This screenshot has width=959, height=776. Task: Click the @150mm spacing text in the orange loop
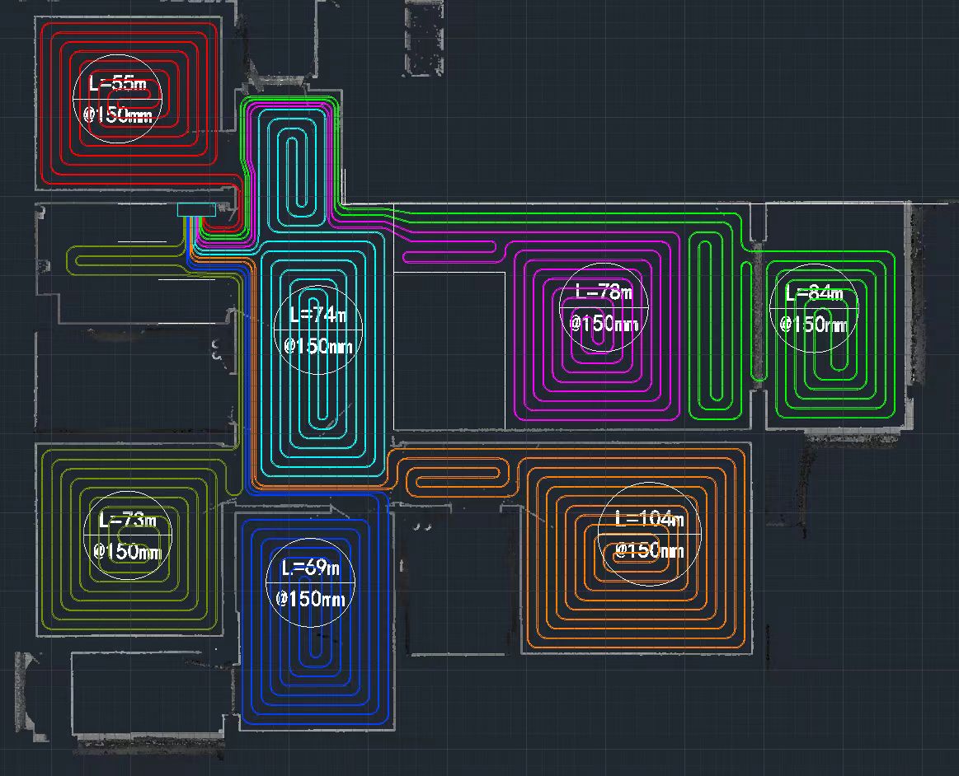[x=650, y=550]
